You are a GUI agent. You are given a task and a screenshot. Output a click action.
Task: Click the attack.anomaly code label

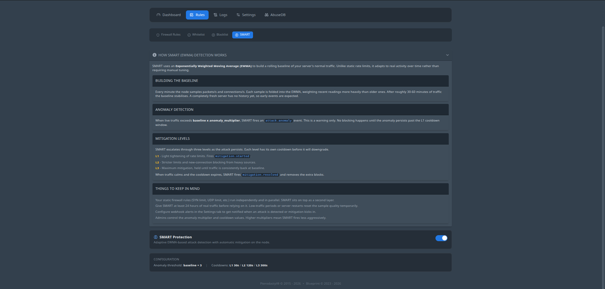[x=278, y=120]
